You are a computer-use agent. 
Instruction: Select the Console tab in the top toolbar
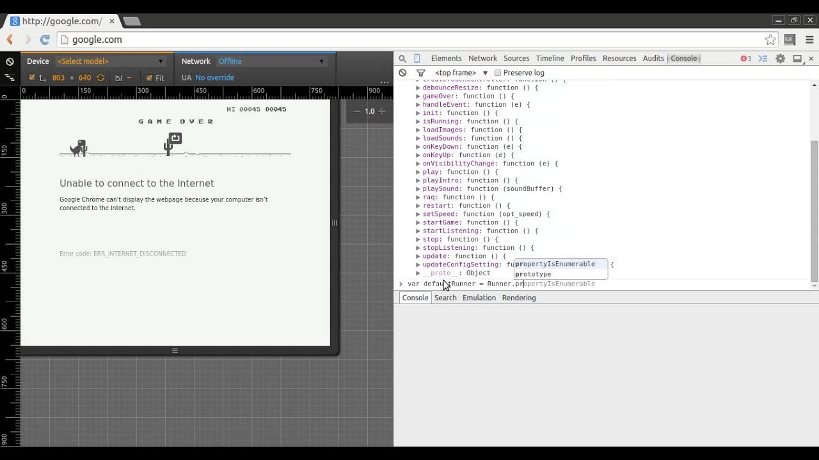point(683,58)
